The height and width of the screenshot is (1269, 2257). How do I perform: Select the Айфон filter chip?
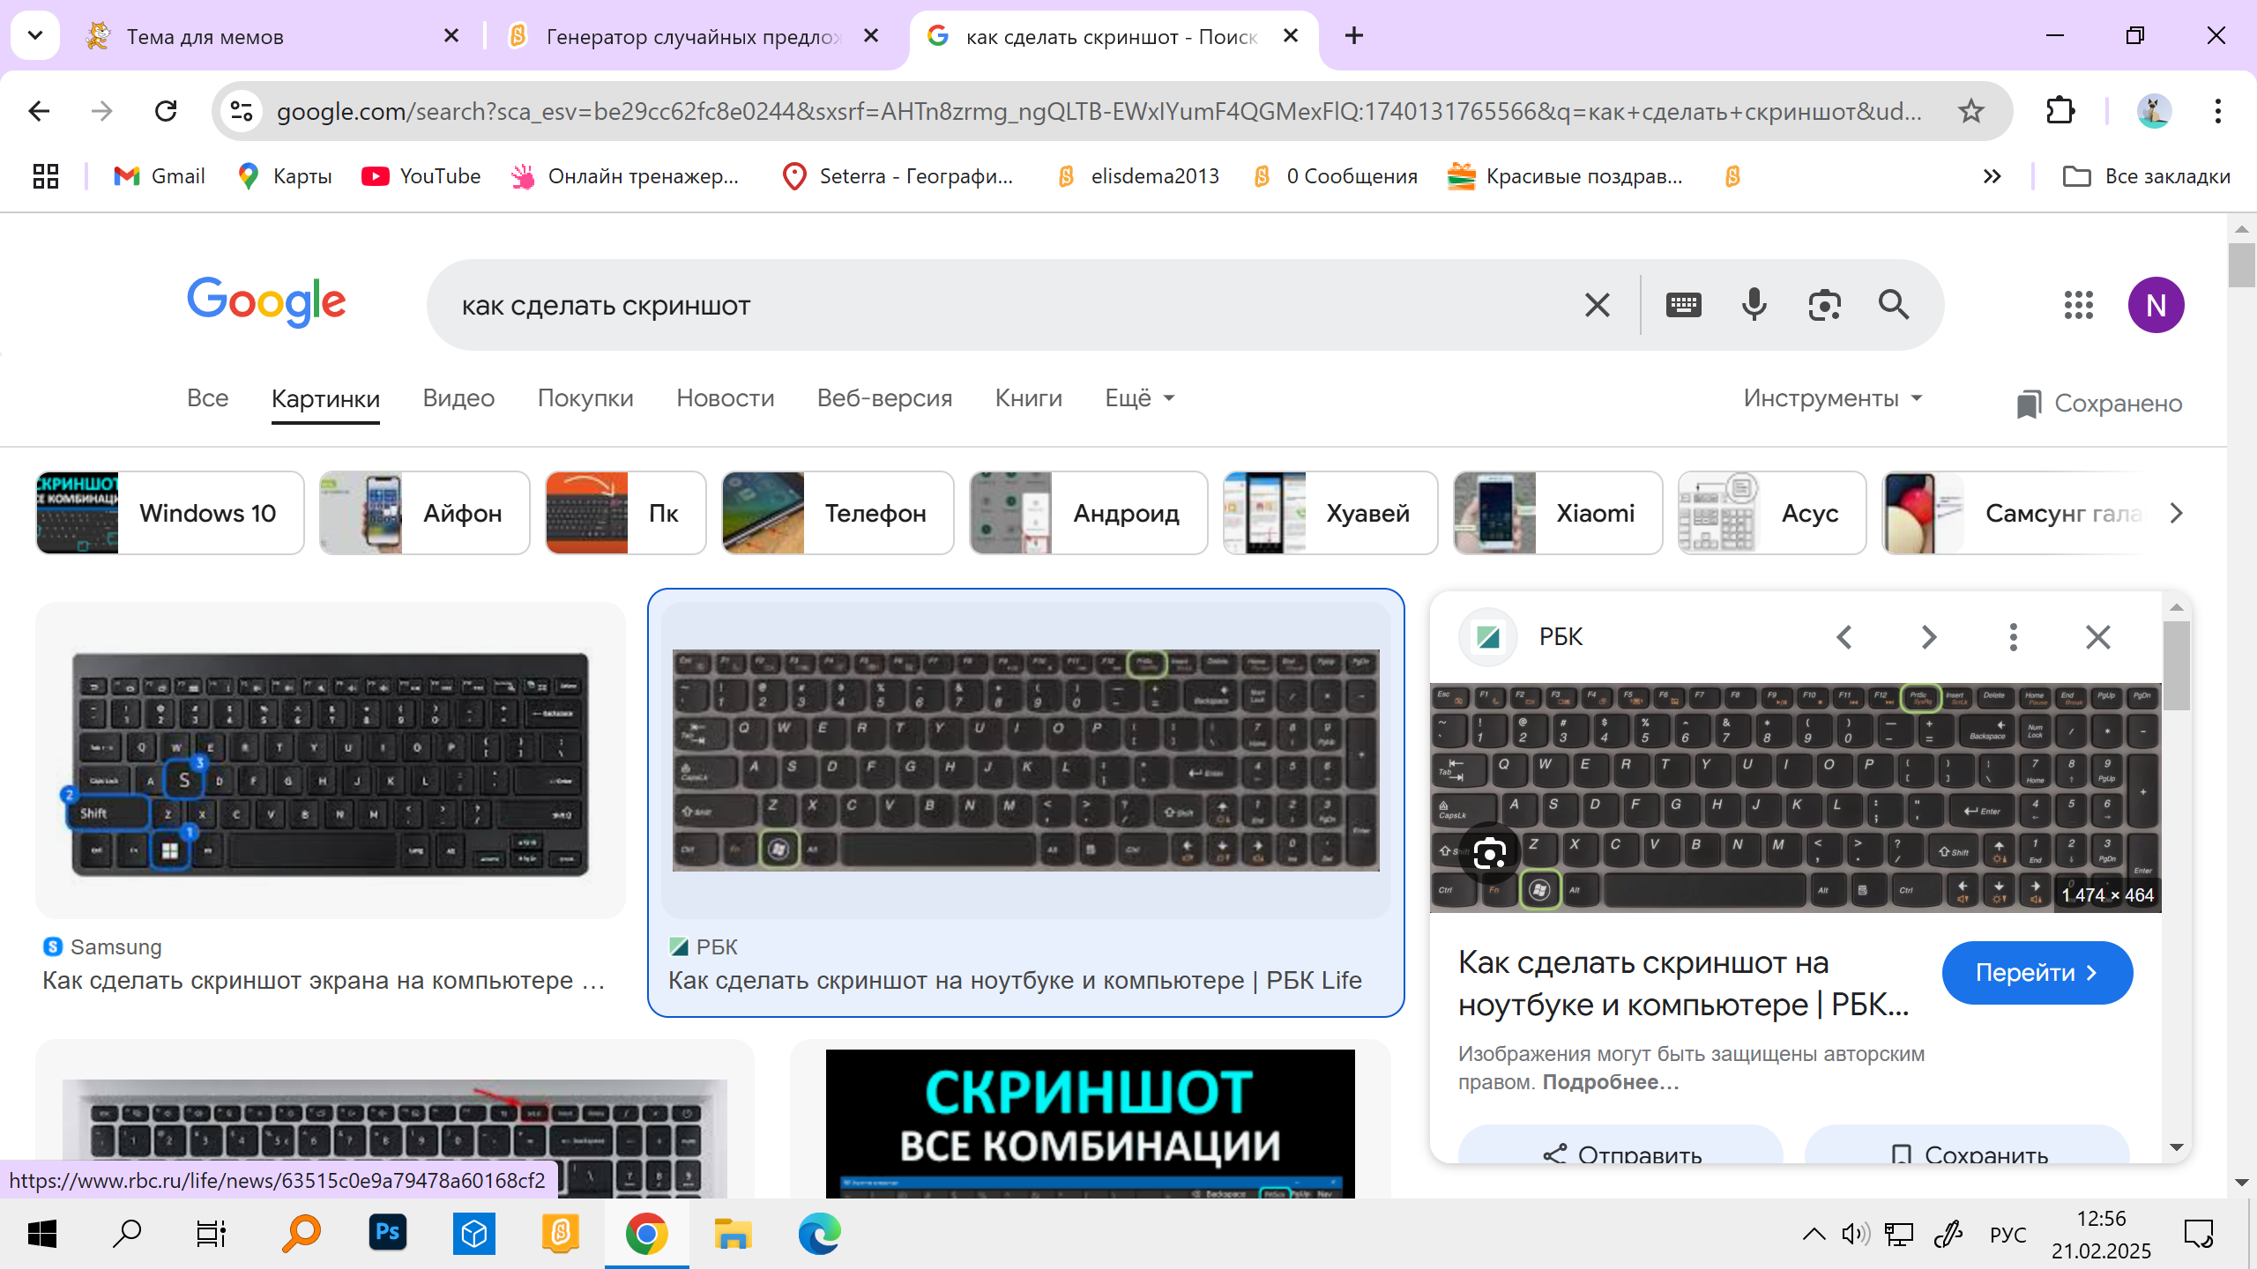click(424, 513)
